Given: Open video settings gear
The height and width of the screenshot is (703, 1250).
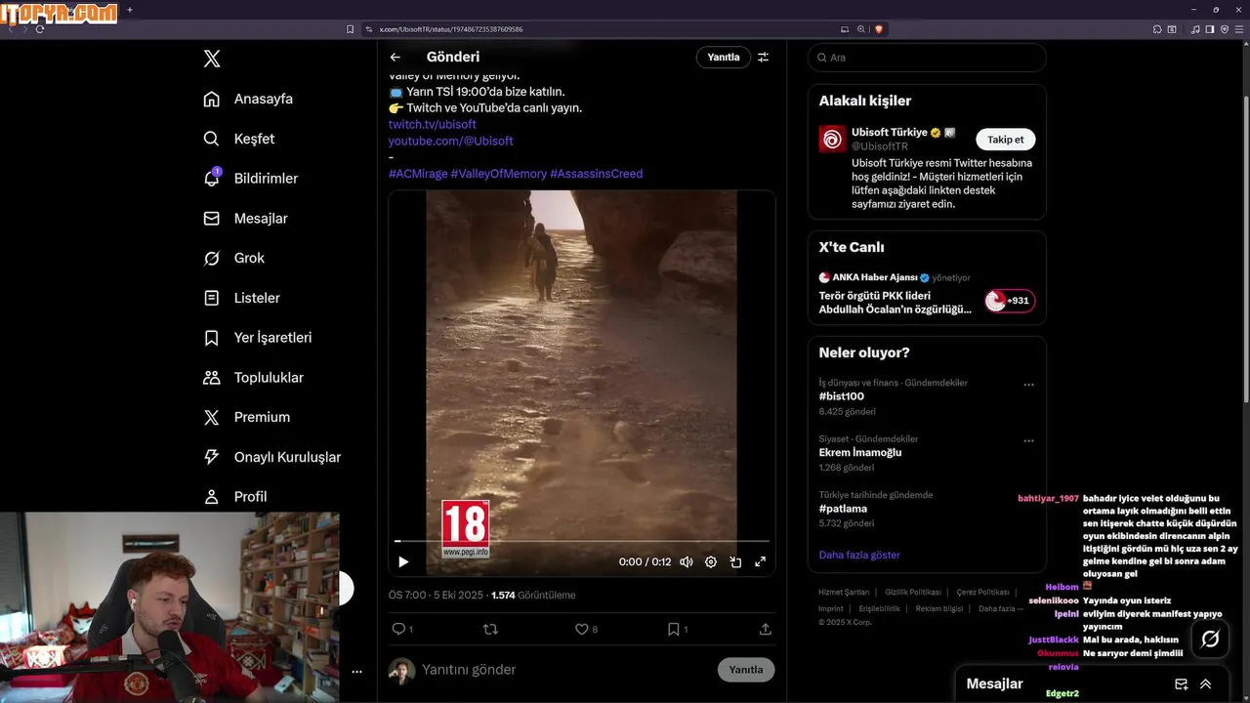Looking at the screenshot, I should coord(711,561).
